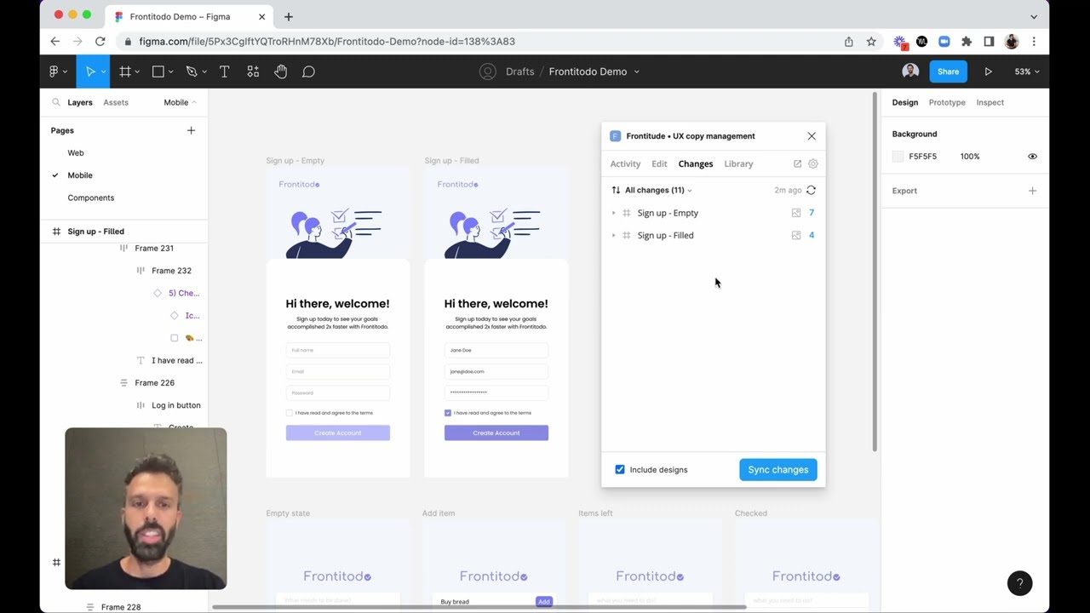Open the Assets tab
Screen dimensions: 1090x613
point(116,102)
